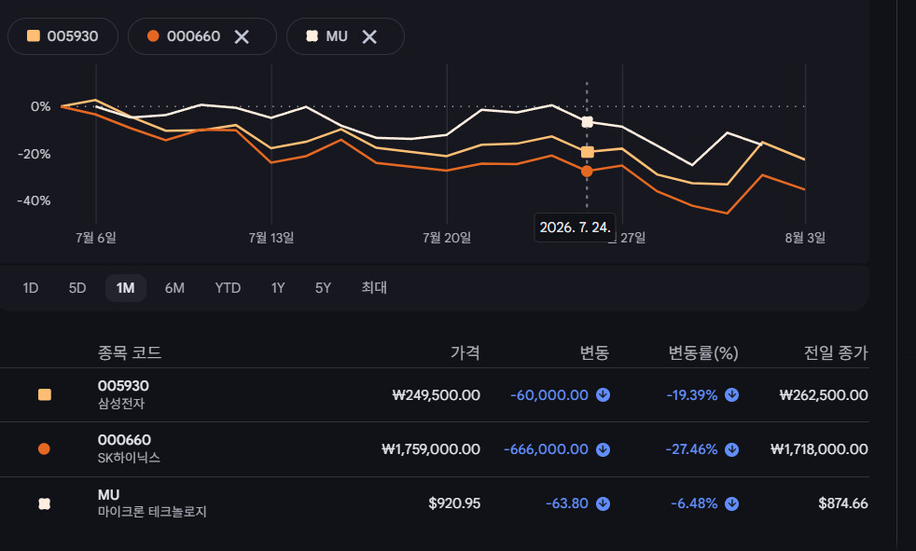The width and height of the screenshot is (916, 551).
Task: Click previous close ₩262,500.00
Action: point(824,395)
